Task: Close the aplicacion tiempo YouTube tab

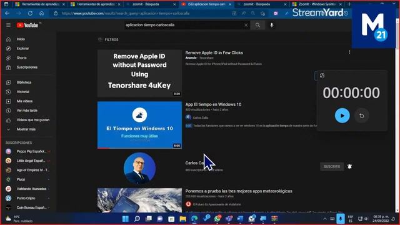Action: (230, 4)
